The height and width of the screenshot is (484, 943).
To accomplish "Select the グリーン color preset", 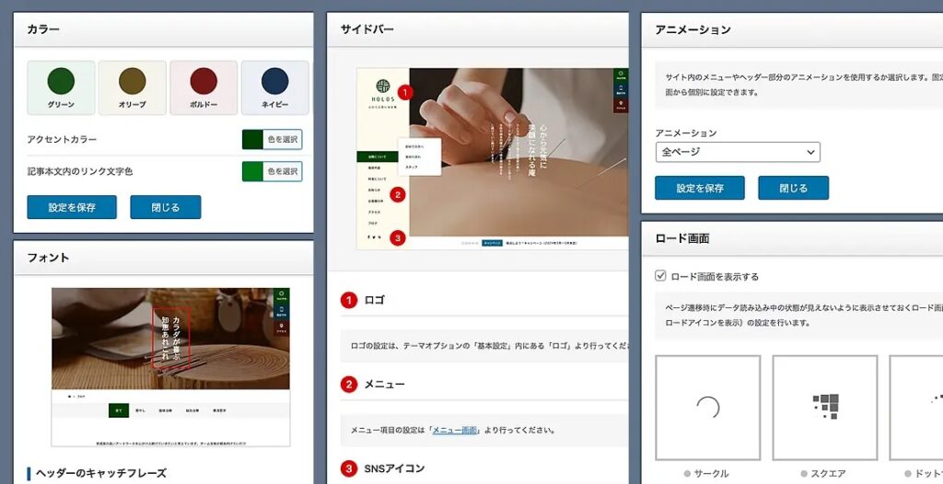I will click(61, 87).
